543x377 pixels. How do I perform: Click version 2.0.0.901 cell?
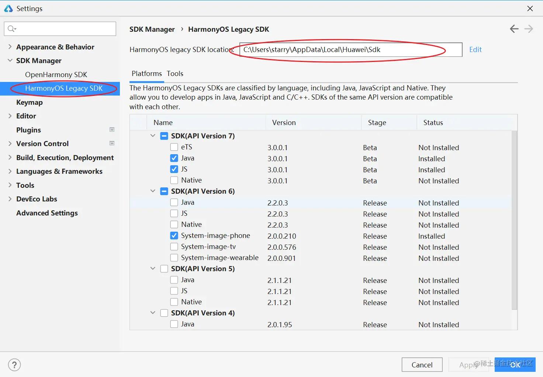282,258
